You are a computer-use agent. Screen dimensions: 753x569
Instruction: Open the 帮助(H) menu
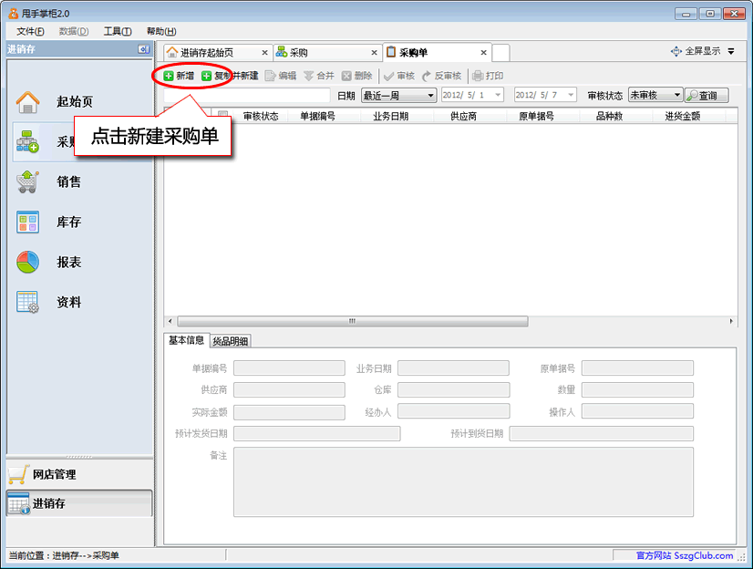[x=161, y=31]
